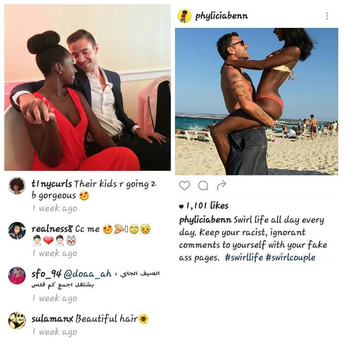Open realness8 username in comments
Image resolution: width=346 pixels, height=346 pixels.
point(52,229)
